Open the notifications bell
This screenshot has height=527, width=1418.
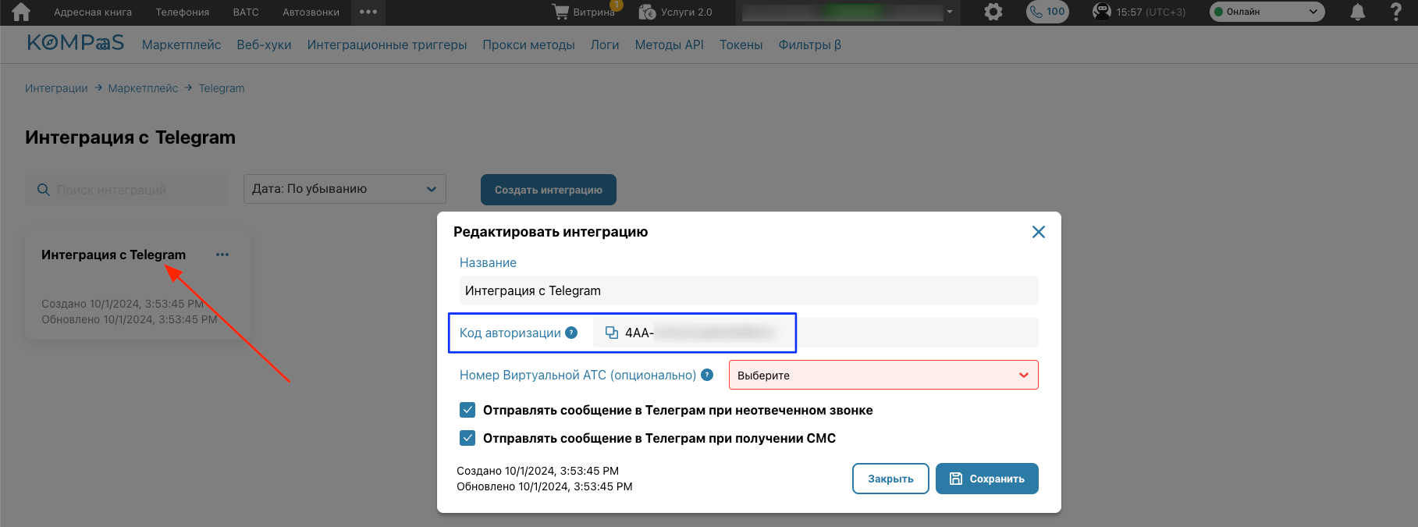click(x=1358, y=12)
